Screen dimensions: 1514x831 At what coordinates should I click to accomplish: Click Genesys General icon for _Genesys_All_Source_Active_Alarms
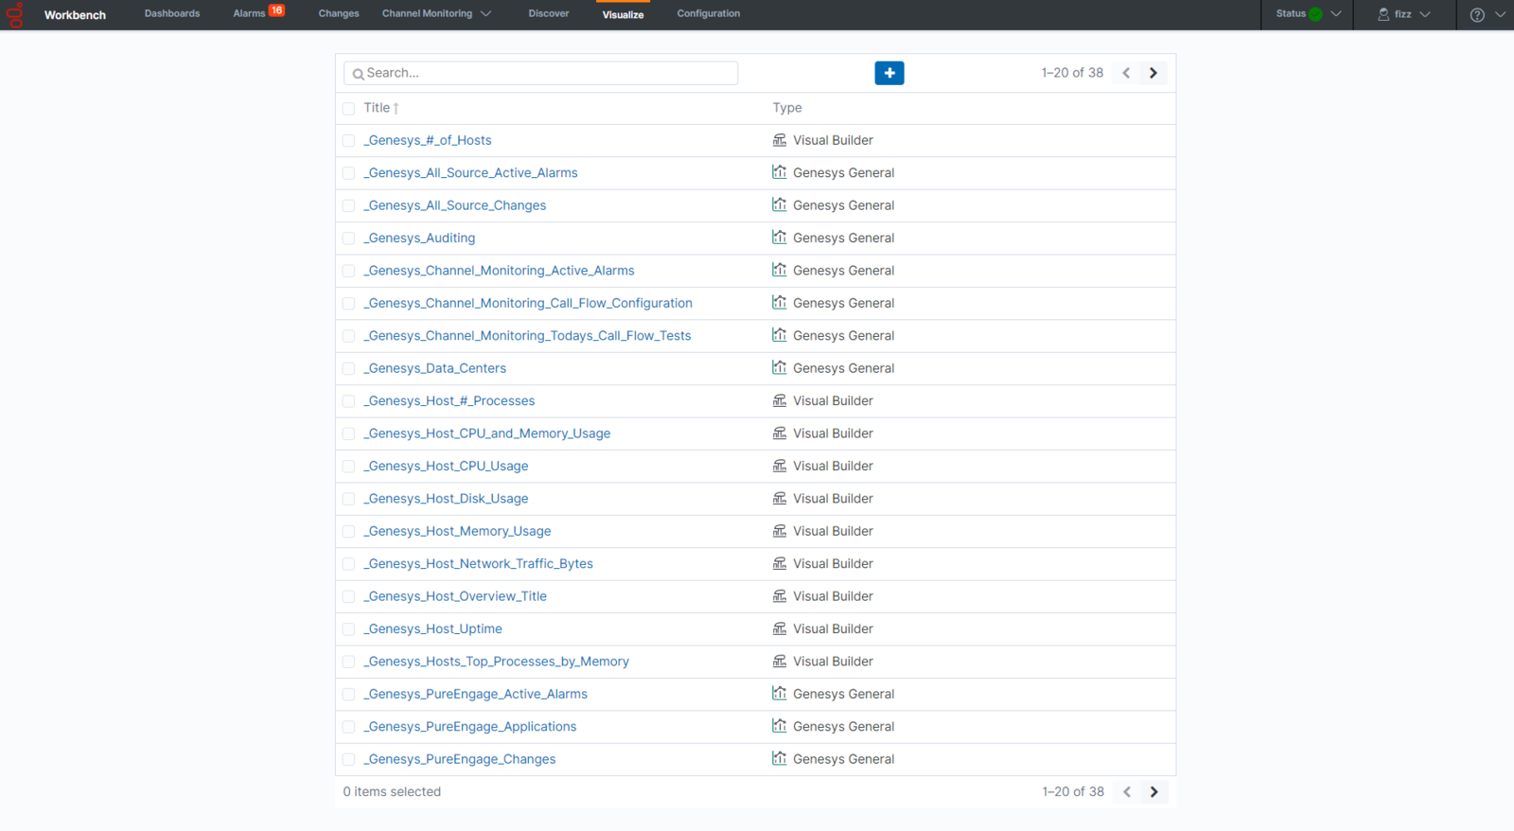(780, 172)
